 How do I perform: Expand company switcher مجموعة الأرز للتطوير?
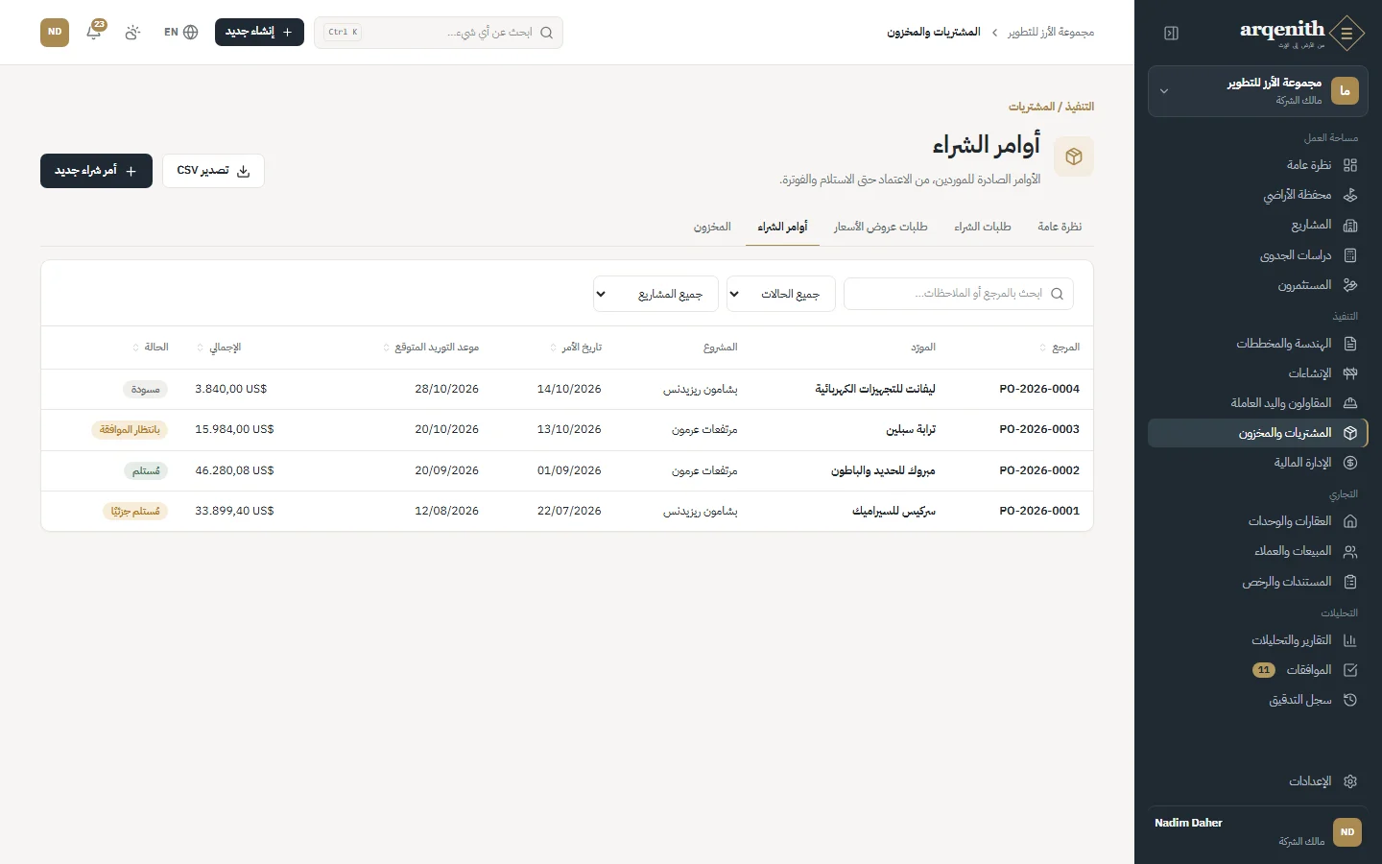point(1258,91)
